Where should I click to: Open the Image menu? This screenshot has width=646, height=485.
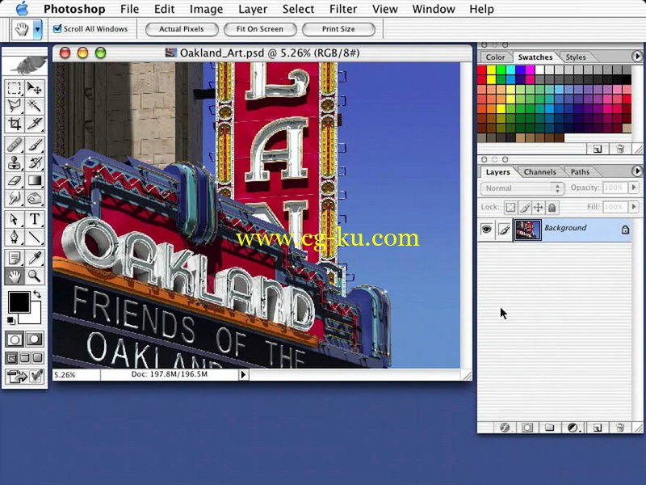(x=206, y=9)
